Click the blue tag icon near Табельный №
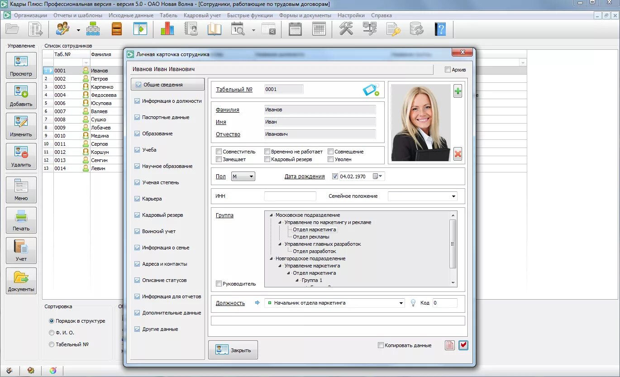 coord(371,90)
